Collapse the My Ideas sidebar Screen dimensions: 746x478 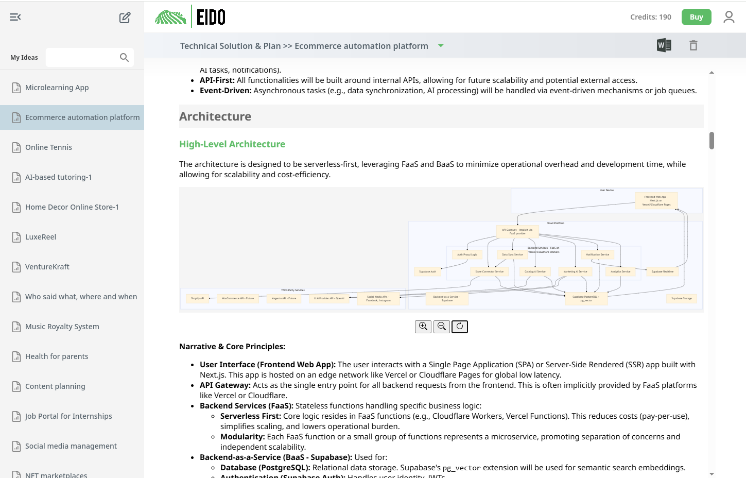pyautogui.click(x=15, y=17)
